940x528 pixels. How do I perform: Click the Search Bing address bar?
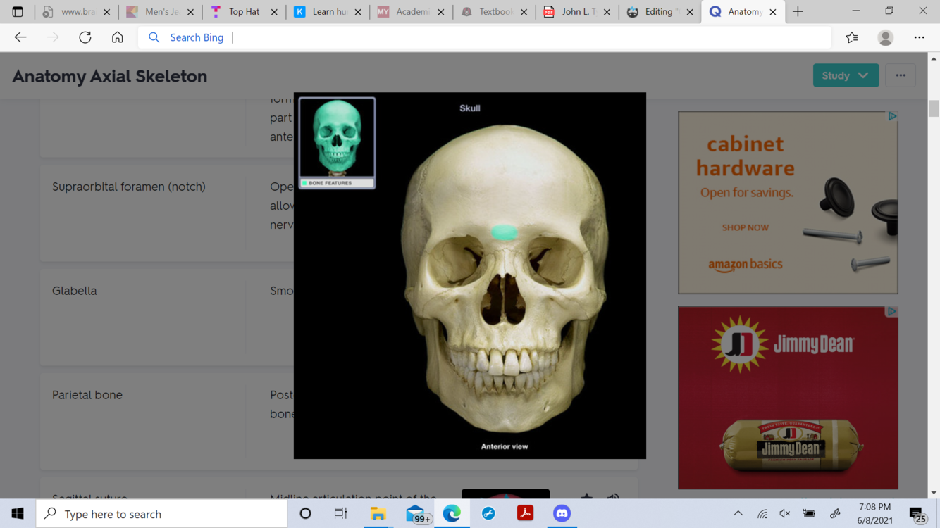(485, 37)
